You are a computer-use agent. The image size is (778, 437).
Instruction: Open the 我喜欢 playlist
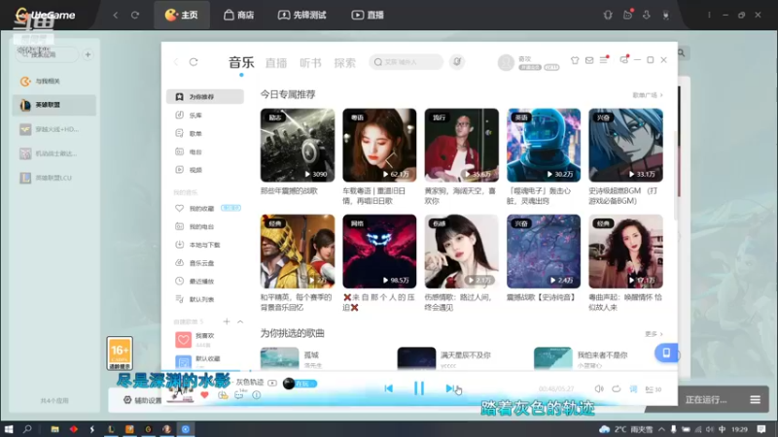(205, 339)
